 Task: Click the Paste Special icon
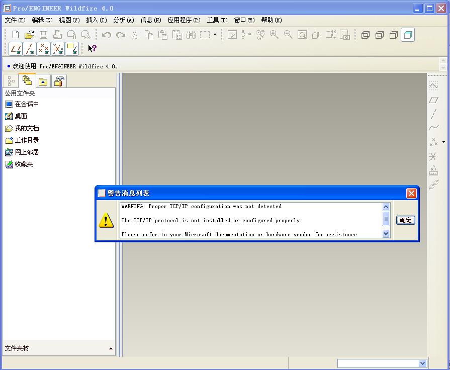click(x=177, y=35)
